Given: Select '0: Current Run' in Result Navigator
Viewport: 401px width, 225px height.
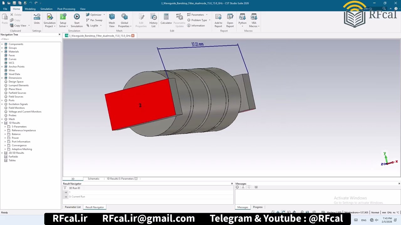Looking at the screenshot, I should (77, 197).
